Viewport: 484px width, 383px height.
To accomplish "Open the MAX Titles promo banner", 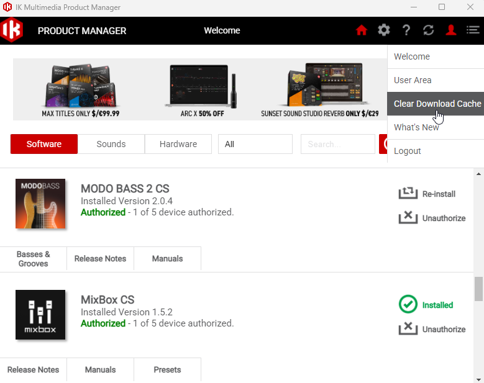I will [x=81, y=90].
